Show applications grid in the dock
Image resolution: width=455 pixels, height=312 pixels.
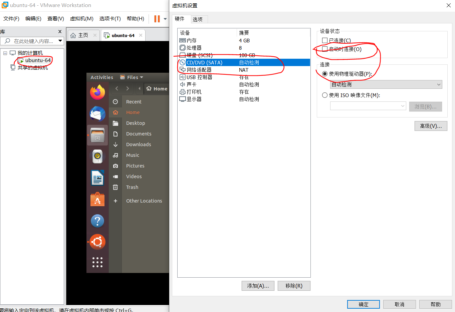click(97, 262)
